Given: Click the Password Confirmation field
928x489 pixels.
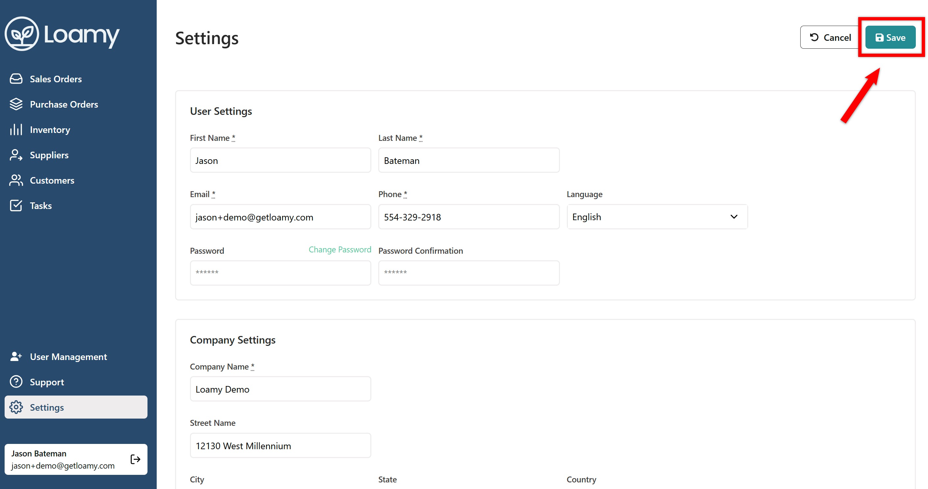Looking at the screenshot, I should (469, 273).
